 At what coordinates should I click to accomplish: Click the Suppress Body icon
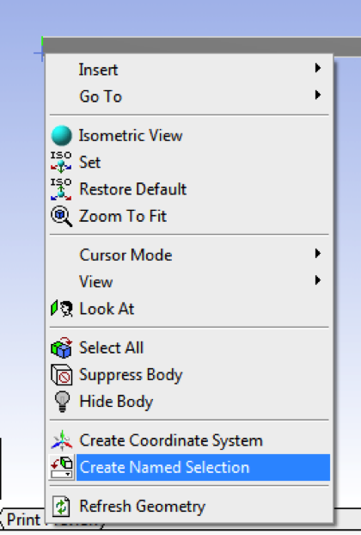[x=61, y=375]
